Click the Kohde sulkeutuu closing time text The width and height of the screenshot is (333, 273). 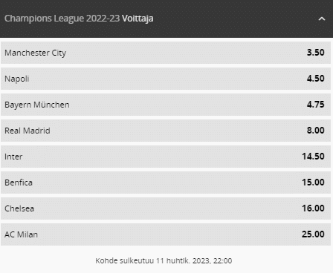[164, 260]
